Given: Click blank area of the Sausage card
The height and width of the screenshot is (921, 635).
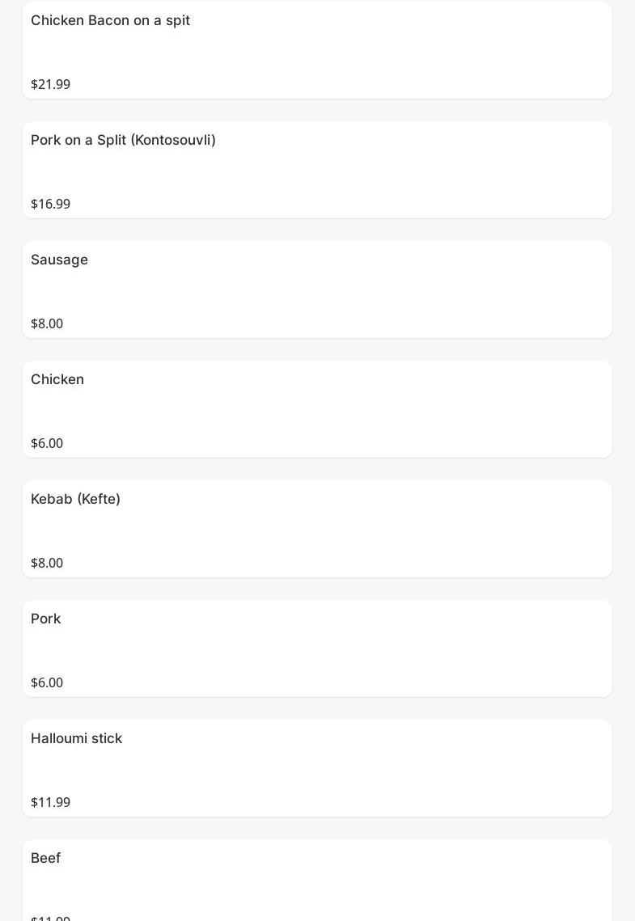Looking at the screenshot, I should point(364,291).
